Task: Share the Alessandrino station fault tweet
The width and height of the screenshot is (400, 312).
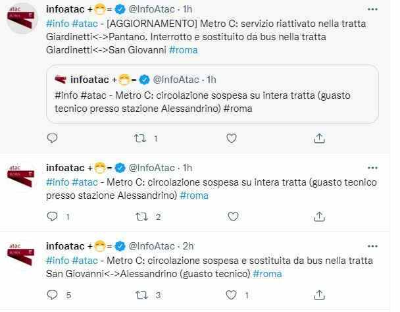Action: (319, 216)
